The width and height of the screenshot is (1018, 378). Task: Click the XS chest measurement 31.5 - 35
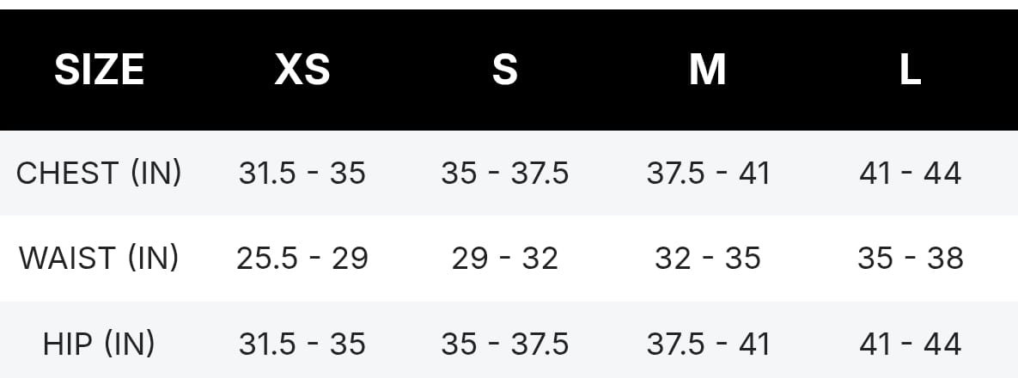point(302,173)
